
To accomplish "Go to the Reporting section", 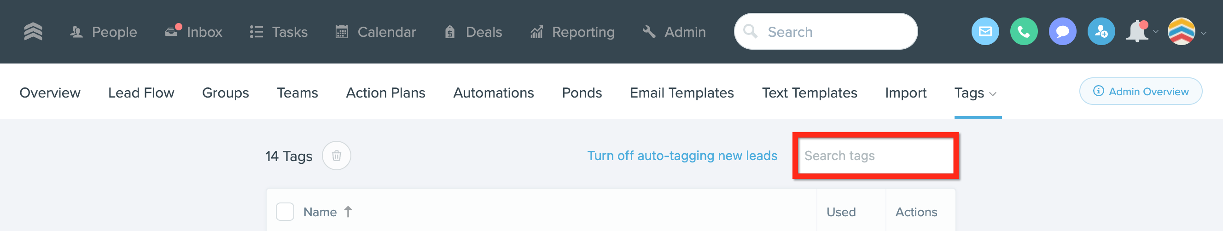I will coord(572,32).
